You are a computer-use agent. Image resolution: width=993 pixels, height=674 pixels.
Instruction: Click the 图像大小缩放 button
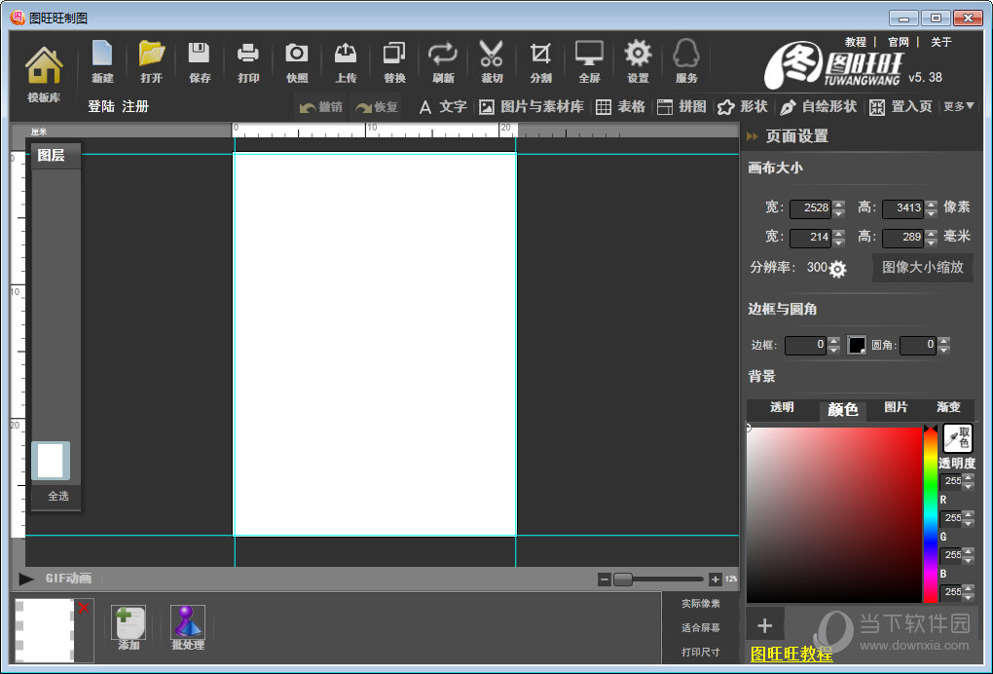(x=923, y=267)
